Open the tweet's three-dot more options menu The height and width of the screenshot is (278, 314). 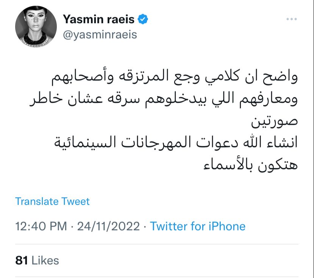point(291,19)
